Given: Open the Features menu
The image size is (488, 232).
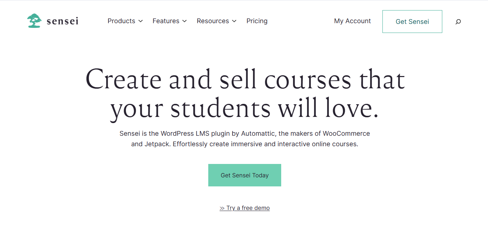Looking at the screenshot, I should (166, 21).
